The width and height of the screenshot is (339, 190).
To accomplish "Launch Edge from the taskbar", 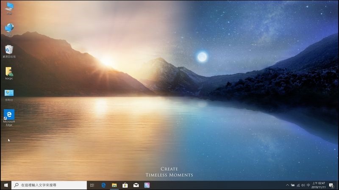I will click(x=103, y=185).
